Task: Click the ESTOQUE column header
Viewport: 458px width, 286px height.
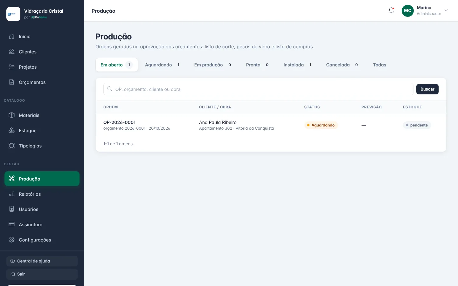Action: [413, 107]
